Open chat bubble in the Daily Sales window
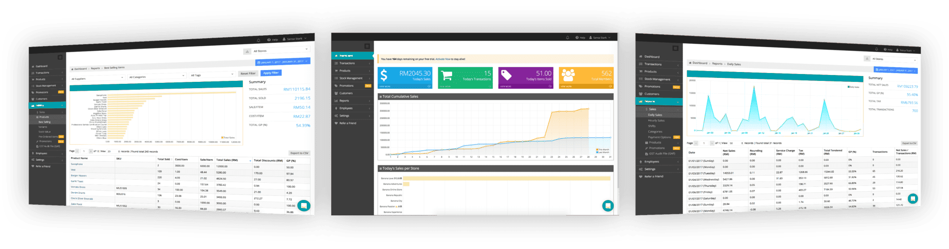The height and width of the screenshot is (249, 949). pos(913,199)
